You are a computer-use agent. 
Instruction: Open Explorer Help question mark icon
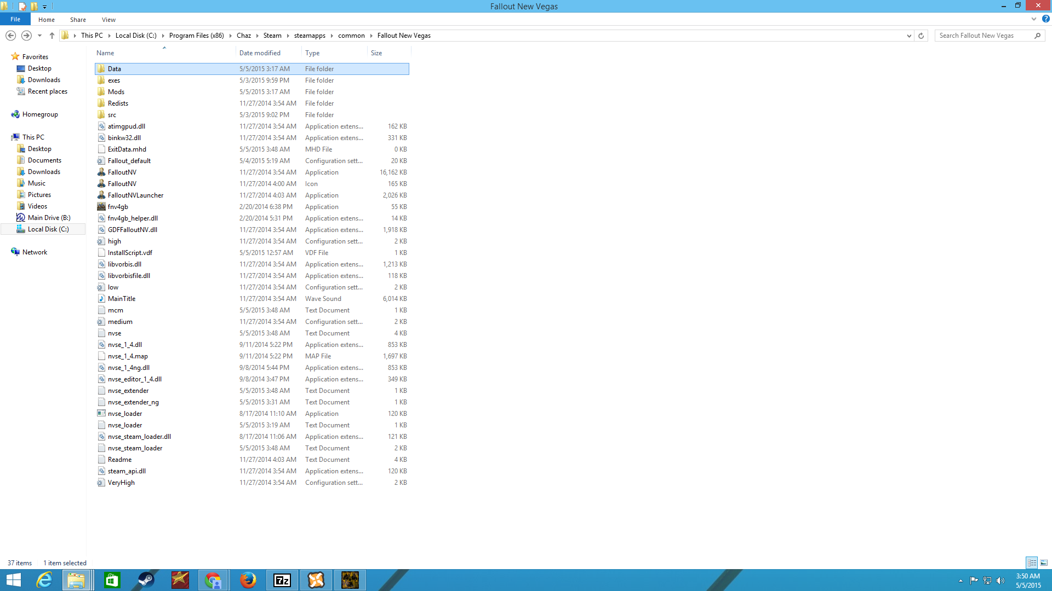(1045, 19)
